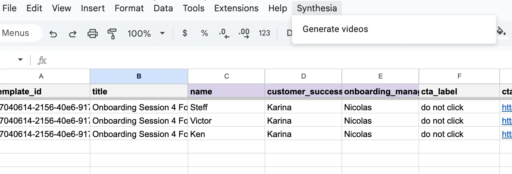Open the Data menu
Viewport: 512px width, 174px height.
click(163, 8)
